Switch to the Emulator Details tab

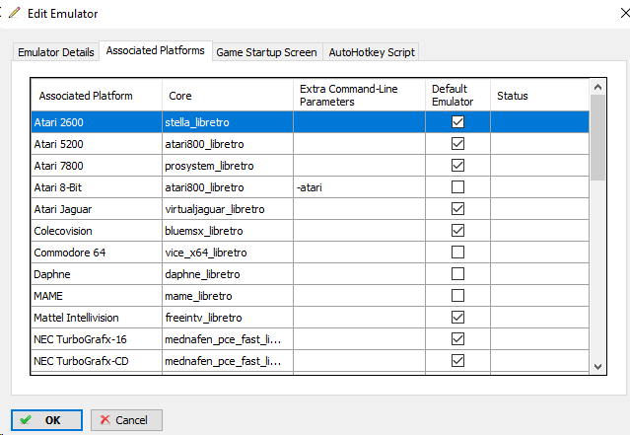click(x=56, y=52)
